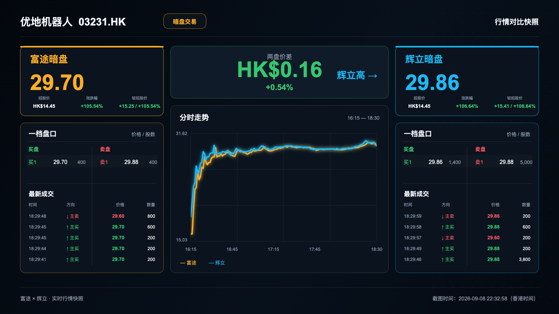Click the 截图时间 2026-09-08 22:32:58 timestamp
Screen dimensions: 559x314
[x=485, y=299]
